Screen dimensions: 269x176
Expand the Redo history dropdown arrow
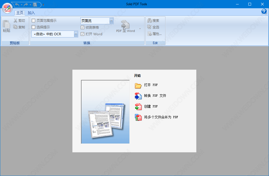[30, 5]
